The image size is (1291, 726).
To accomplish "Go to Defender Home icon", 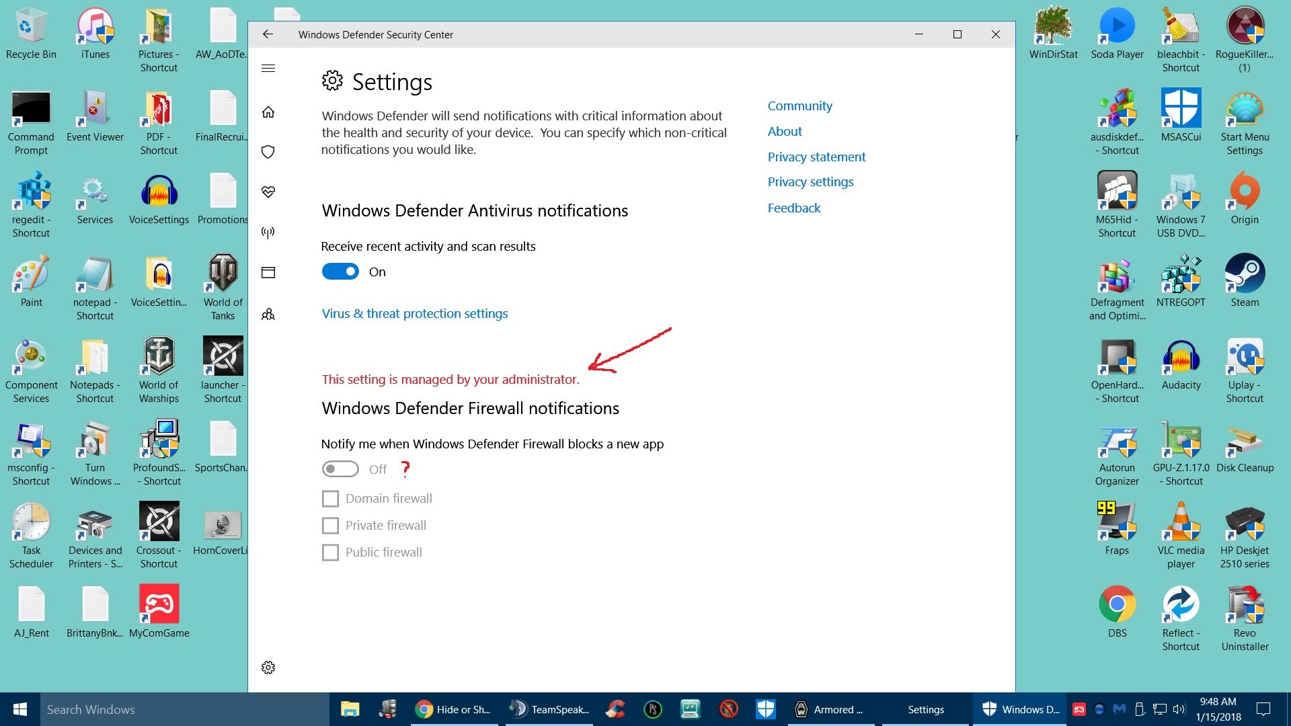I will click(268, 112).
